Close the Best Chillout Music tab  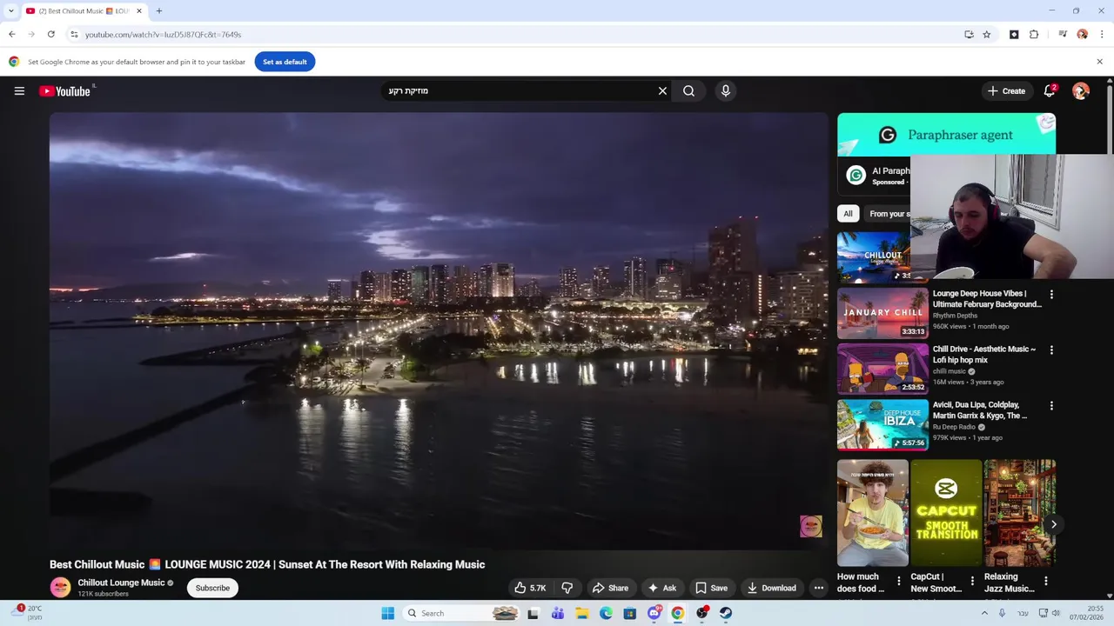click(138, 10)
